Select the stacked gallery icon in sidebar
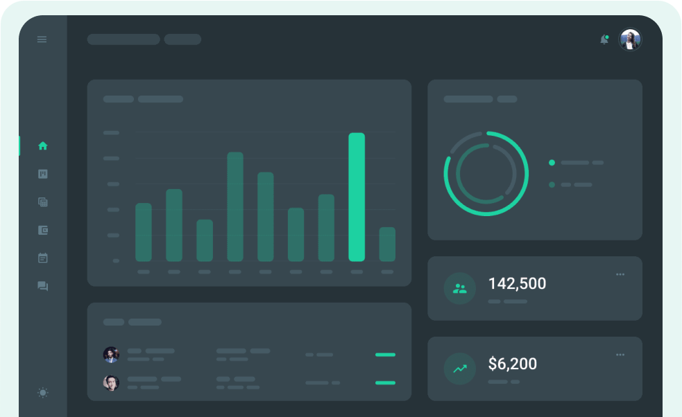Image resolution: width=682 pixels, height=417 pixels. [x=43, y=202]
